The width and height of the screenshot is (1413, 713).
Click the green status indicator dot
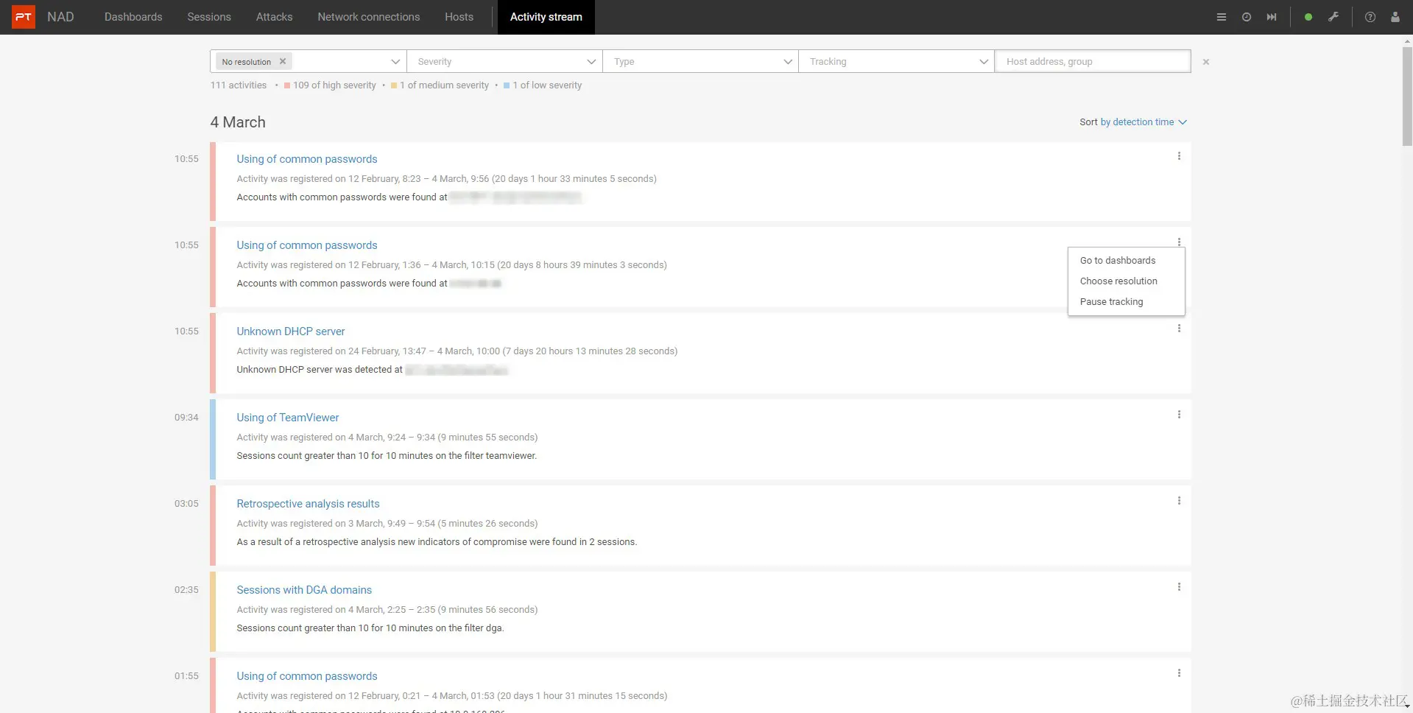(1308, 17)
